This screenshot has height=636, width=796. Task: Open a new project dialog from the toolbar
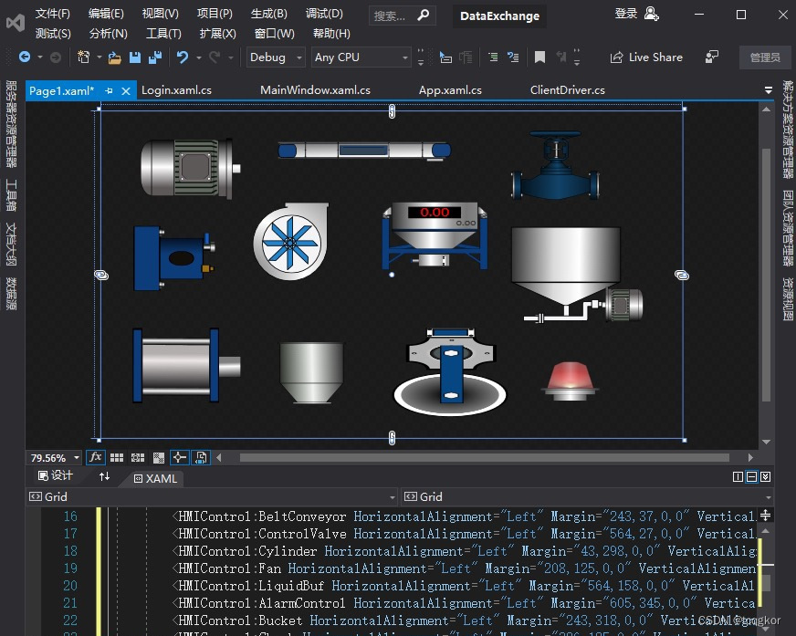83,57
